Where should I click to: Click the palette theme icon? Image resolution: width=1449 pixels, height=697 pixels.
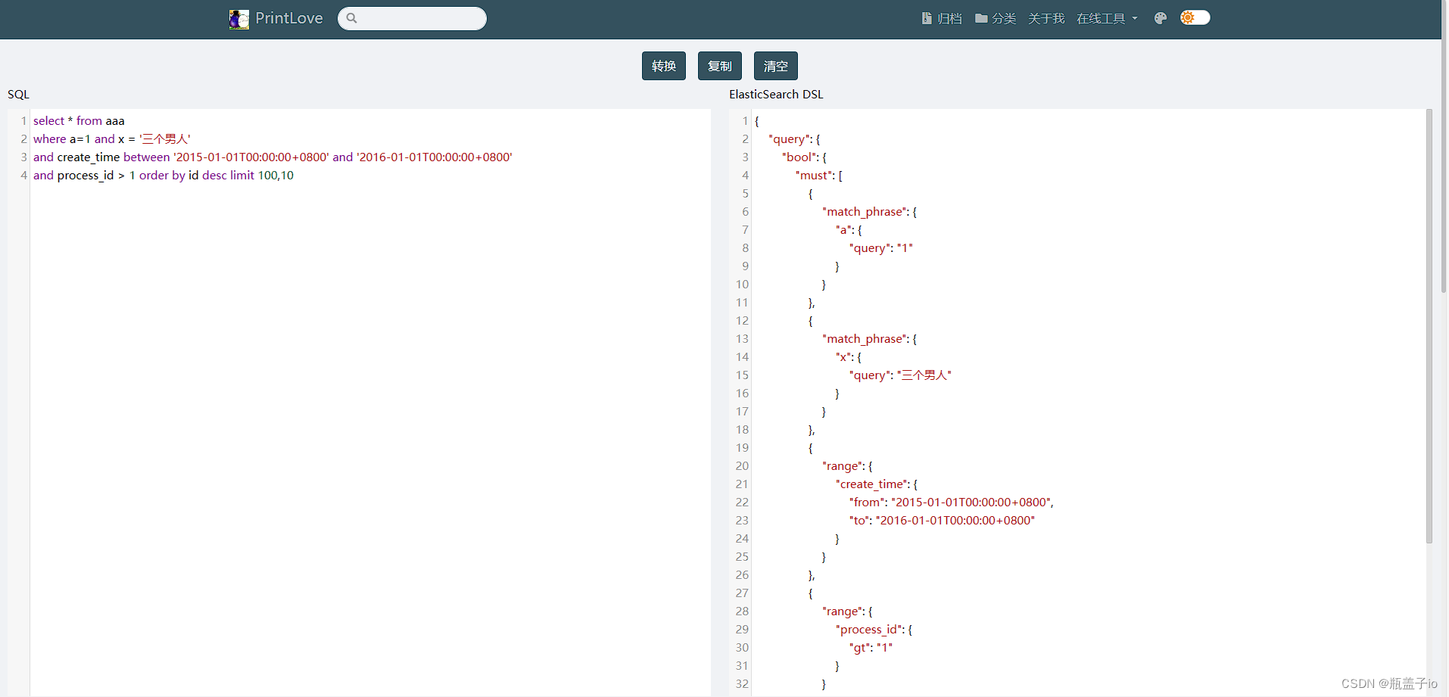[x=1161, y=18]
